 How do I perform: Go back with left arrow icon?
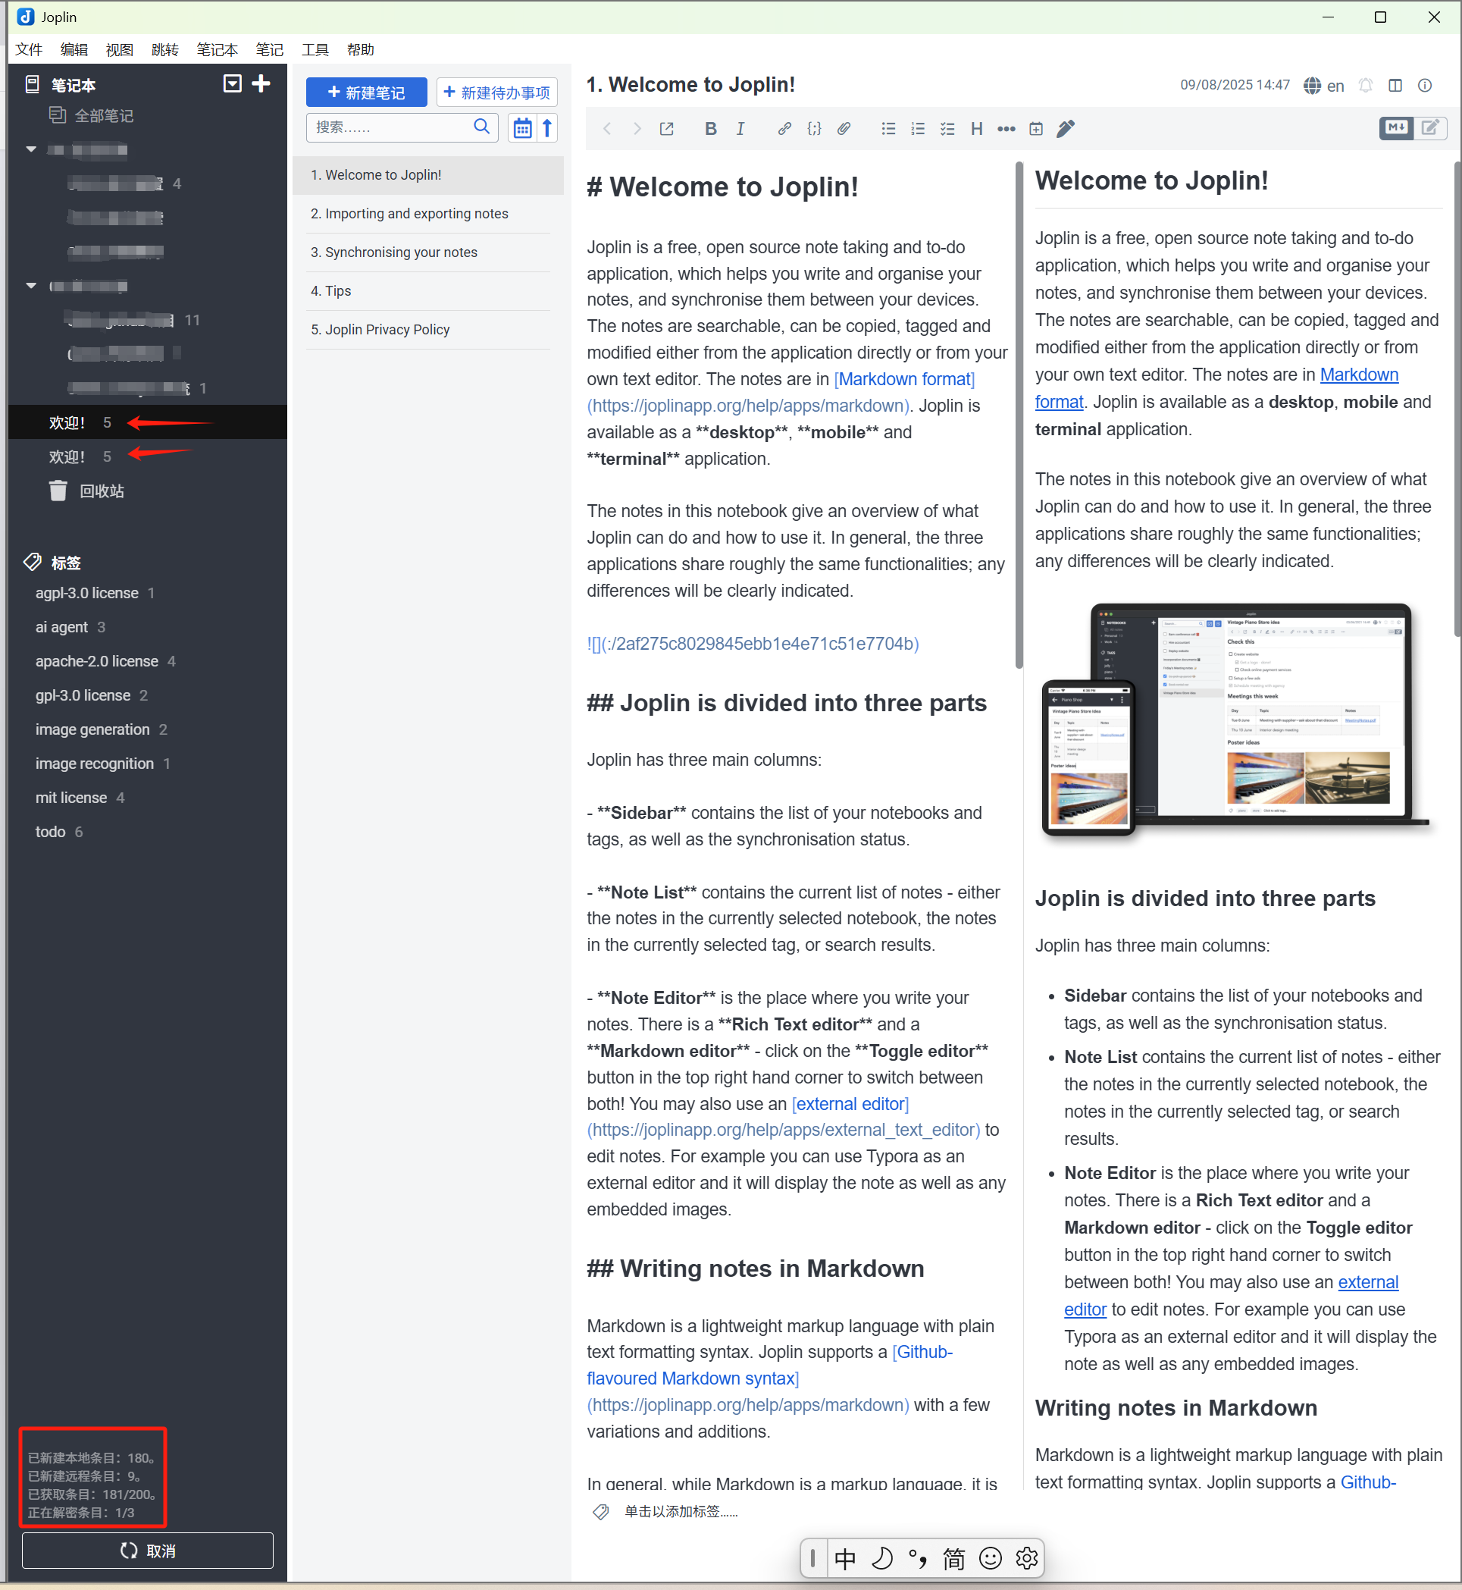[x=607, y=129]
